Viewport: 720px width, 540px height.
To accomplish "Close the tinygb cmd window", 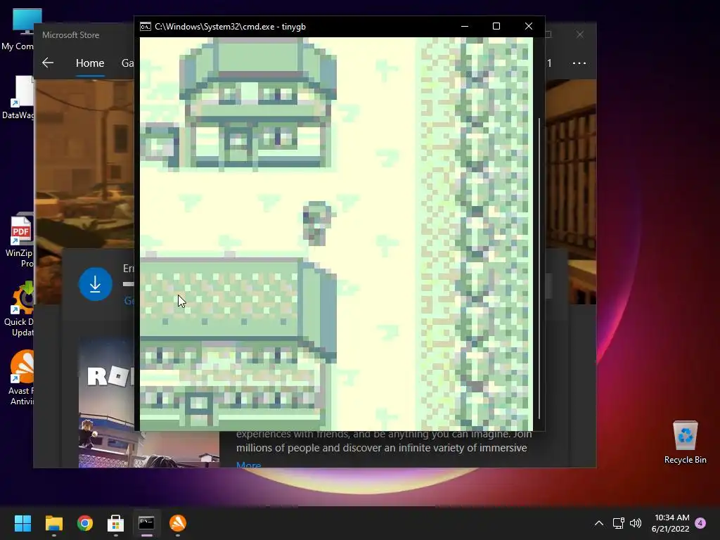I will [x=529, y=26].
